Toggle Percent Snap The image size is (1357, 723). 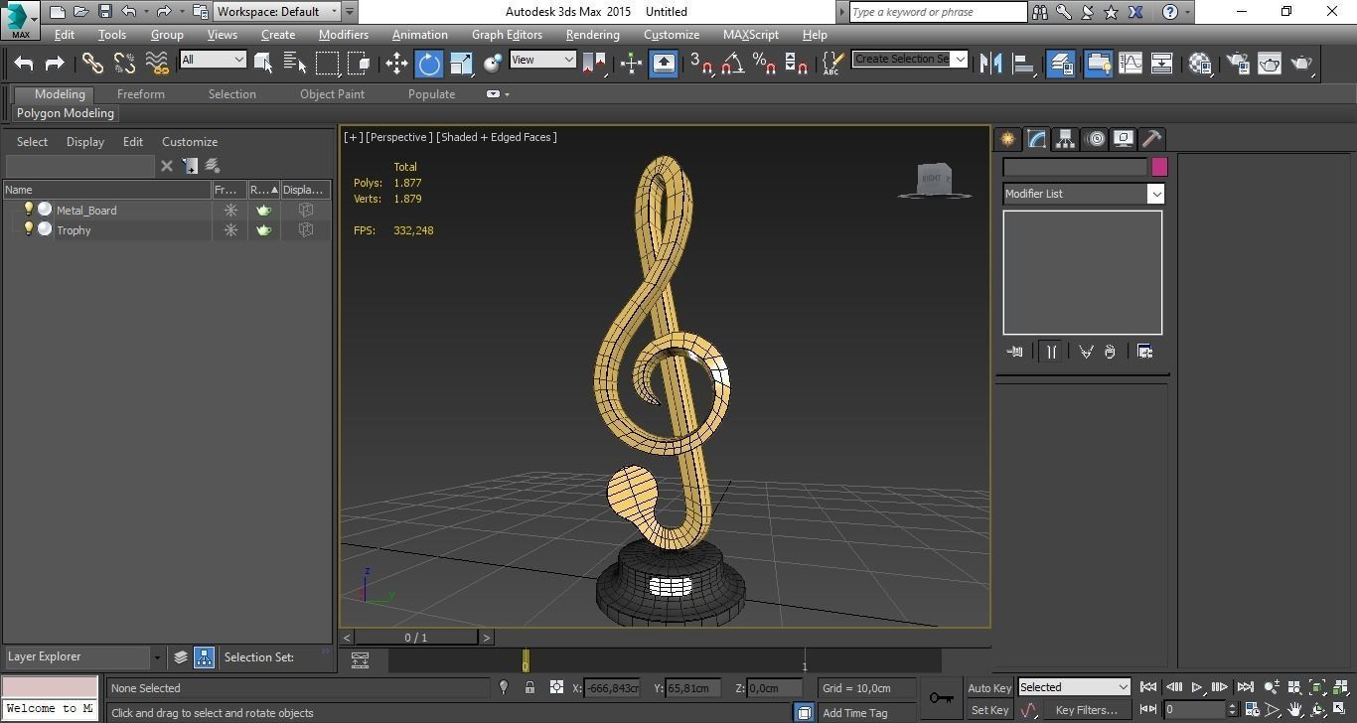[764, 63]
